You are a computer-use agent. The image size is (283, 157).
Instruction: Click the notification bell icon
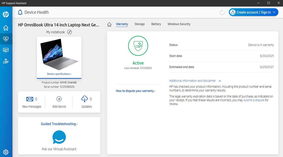(20, 12)
